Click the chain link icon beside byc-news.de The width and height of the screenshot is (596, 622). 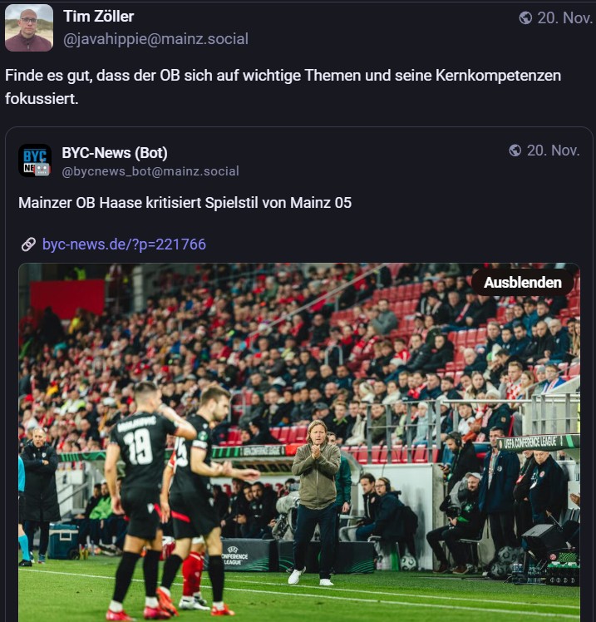click(x=28, y=244)
